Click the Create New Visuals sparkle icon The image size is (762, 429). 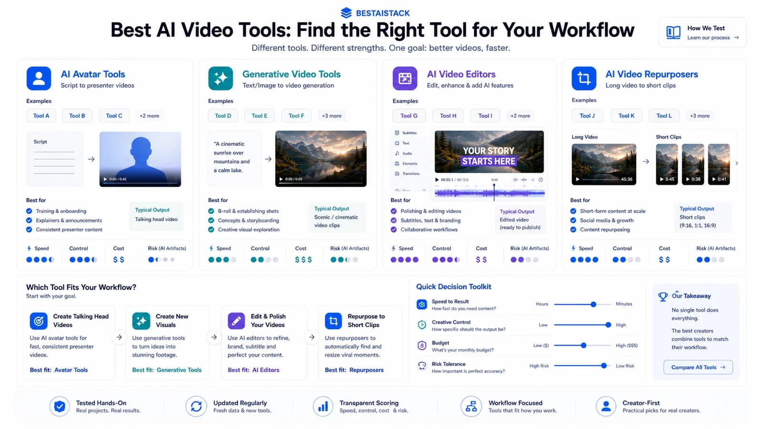141,321
